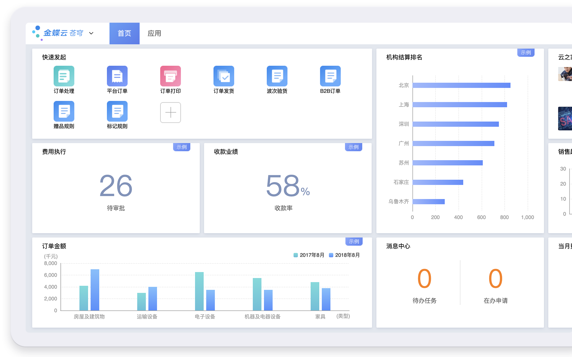Click the pink 订单打印 icon

click(170, 76)
